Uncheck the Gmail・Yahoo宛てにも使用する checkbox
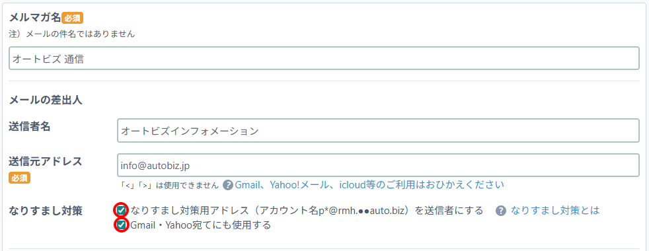Viewport: 649px width, 251px height. tap(121, 225)
